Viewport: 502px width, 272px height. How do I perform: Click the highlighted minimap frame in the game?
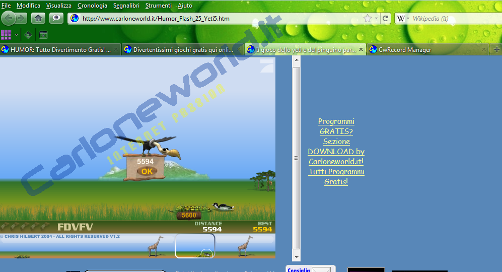click(195, 246)
